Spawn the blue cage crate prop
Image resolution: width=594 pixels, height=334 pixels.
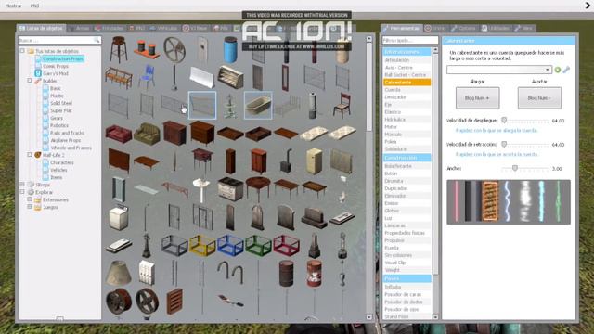[230, 245]
